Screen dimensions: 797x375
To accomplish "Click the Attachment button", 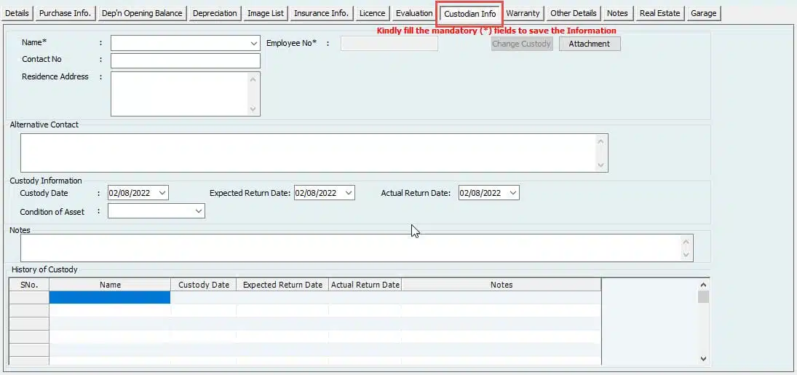I will (589, 44).
